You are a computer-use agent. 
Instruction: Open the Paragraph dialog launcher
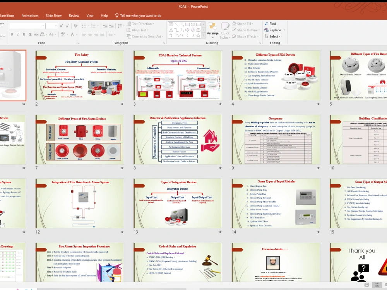164,43
